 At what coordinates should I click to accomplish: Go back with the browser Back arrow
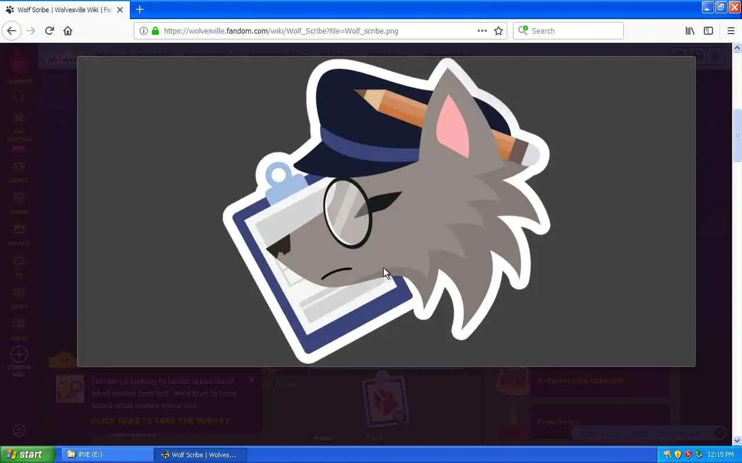(x=12, y=31)
